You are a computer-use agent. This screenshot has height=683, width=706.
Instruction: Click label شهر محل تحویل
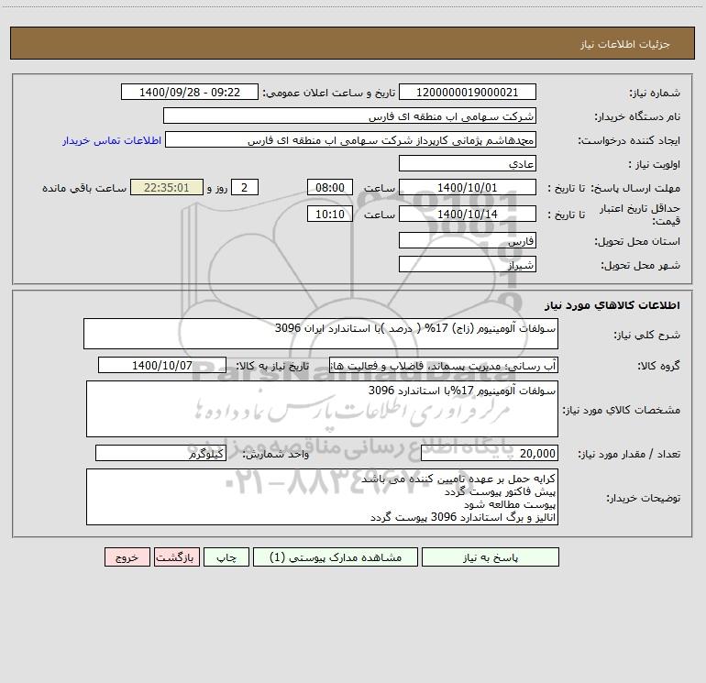640,265
